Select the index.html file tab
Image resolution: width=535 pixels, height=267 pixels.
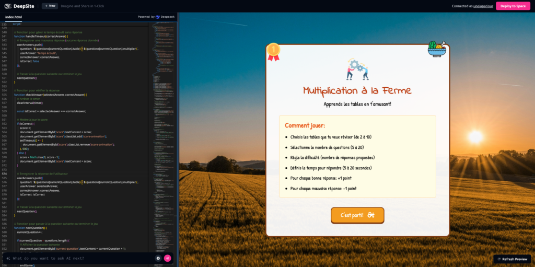(14, 17)
